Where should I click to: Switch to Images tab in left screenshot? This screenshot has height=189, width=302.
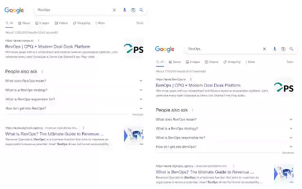pos(42,23)
